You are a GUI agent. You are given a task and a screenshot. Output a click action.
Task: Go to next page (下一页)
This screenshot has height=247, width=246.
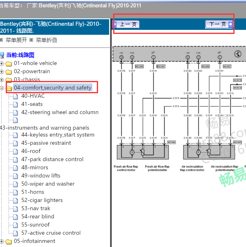pyautogui.click(x=219, y=24)
